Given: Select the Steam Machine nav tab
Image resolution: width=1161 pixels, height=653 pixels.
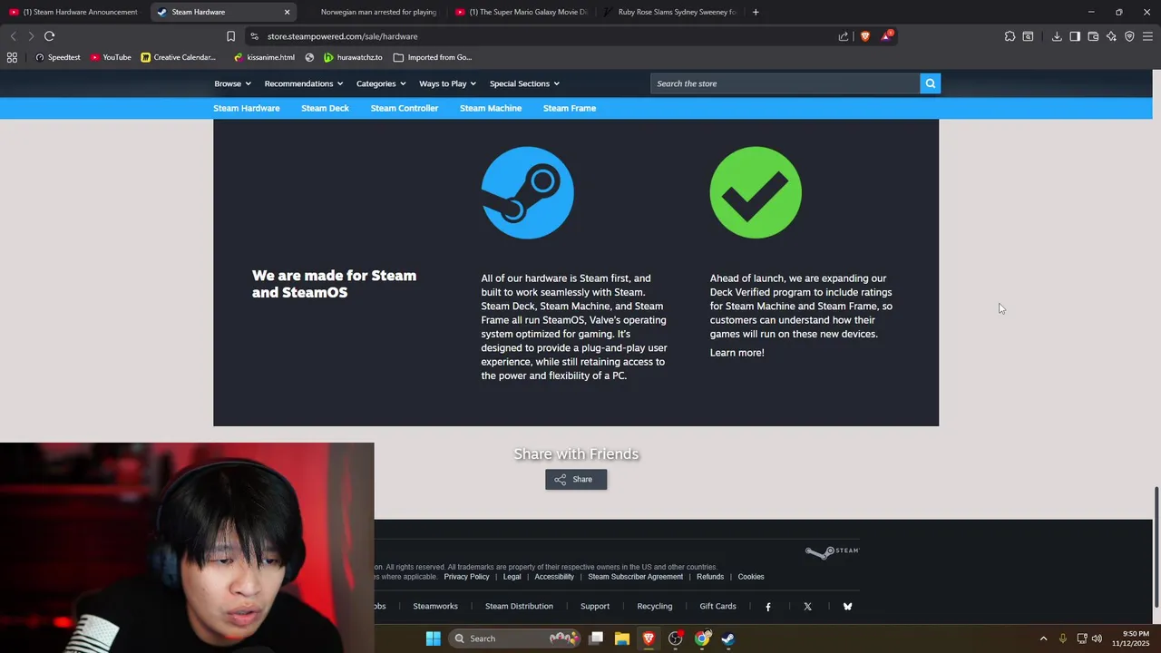Looking at the screenshot, I should point(491,108).
